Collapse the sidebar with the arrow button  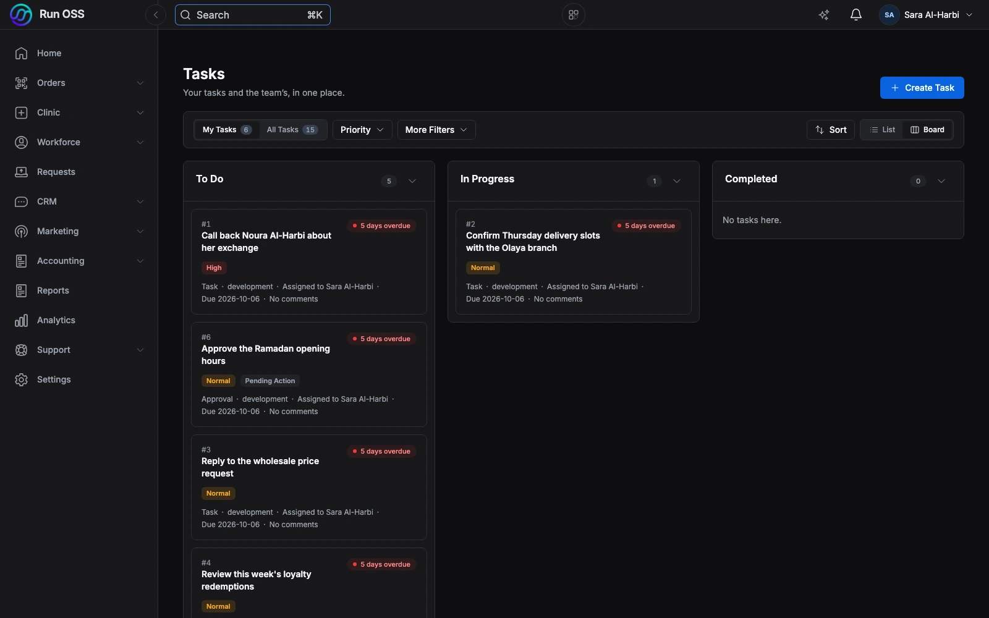[x=156, y=15]
